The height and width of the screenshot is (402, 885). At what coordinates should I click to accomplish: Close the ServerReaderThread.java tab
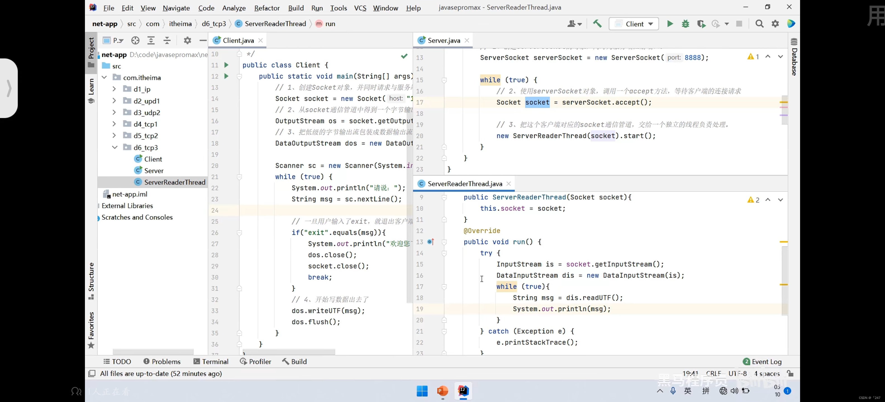(508, 184)
